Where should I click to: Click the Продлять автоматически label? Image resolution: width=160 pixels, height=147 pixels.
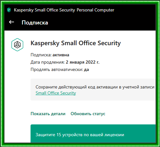57,70
